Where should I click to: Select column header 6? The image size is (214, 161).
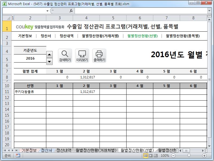coord(140,18)
